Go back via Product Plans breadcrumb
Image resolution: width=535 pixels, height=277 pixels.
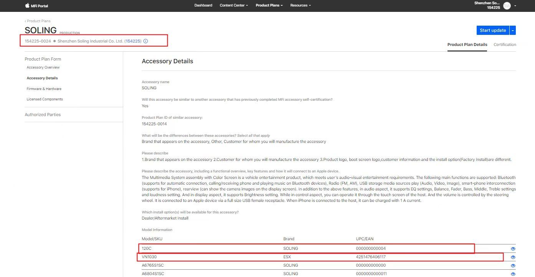(x=38, y=21)
